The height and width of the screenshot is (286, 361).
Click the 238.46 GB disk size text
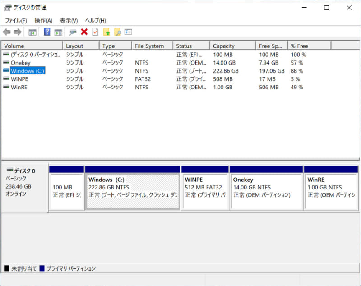tap(19, 186)
